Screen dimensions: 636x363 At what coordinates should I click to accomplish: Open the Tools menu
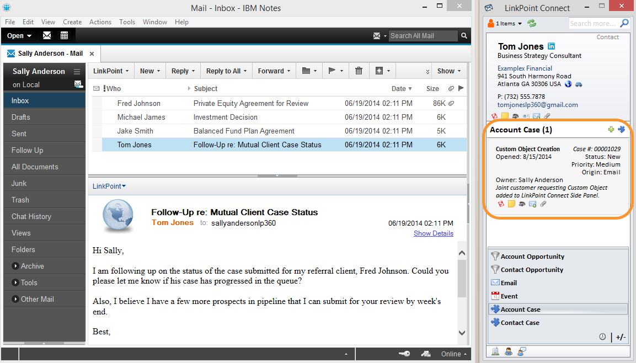pyautogui.click(x=127, y=22)
